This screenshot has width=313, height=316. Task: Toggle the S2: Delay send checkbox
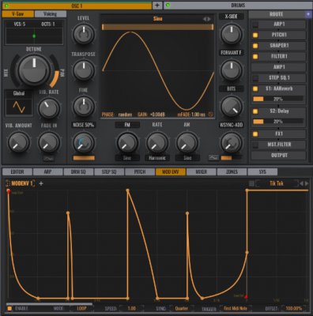[255, 111]
